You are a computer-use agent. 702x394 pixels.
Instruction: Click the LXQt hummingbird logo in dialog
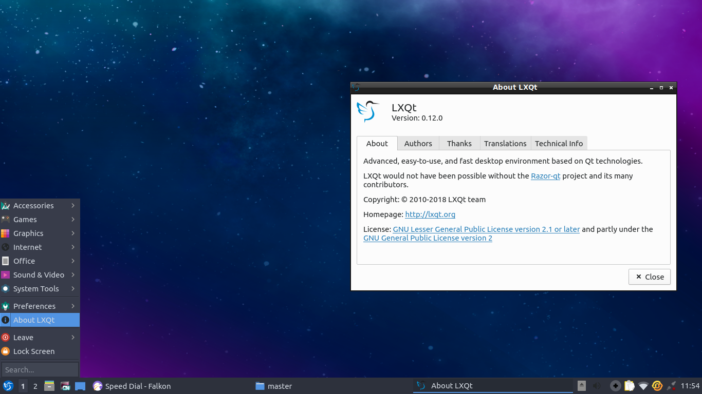point(368,111)
